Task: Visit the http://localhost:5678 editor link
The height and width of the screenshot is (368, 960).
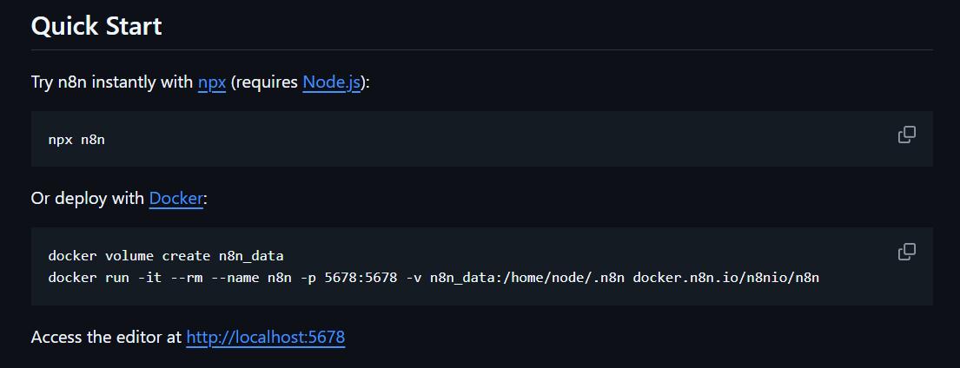Action: (265, 337)
